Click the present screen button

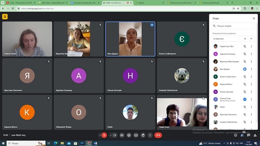tap(136, 135)
